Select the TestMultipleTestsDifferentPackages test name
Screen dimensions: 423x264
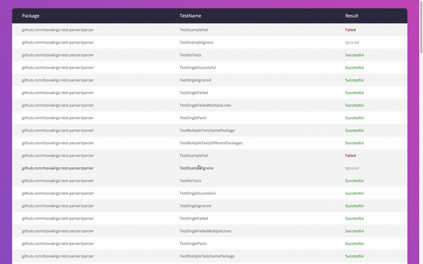pyautogui.click(x=211, y=143)
